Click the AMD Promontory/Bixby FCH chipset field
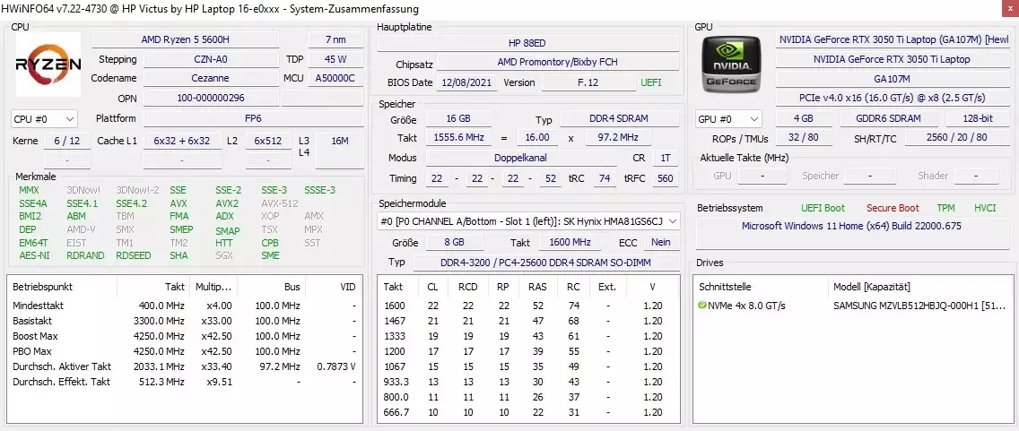 tap(557, 63)
